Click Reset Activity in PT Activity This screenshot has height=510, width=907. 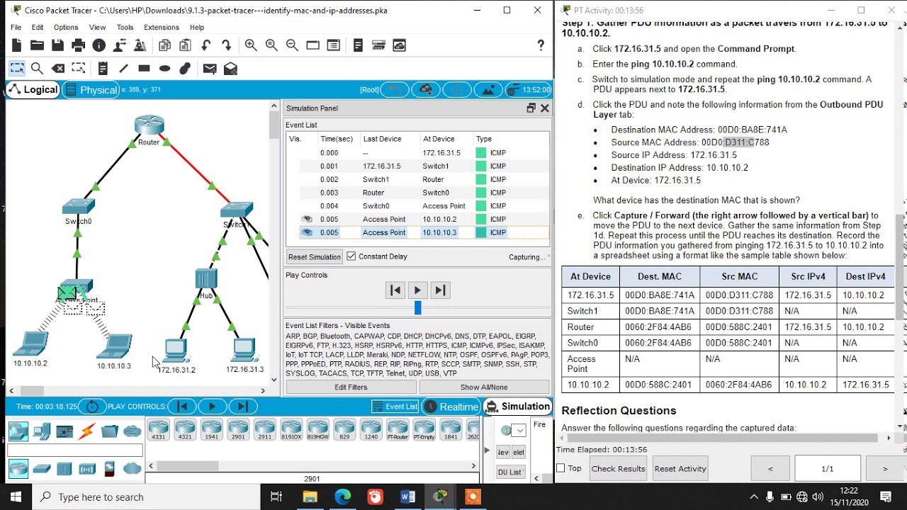[x=680, y=468]
